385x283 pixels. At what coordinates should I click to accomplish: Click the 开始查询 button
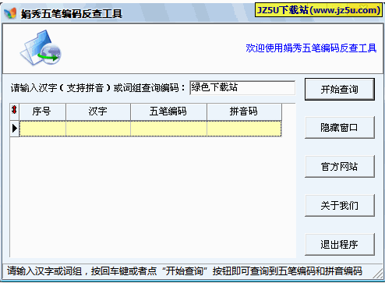click(340, 89)
